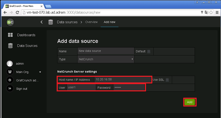
Task: Close the GrafCrunch browser tab
Action: point(41,6)
